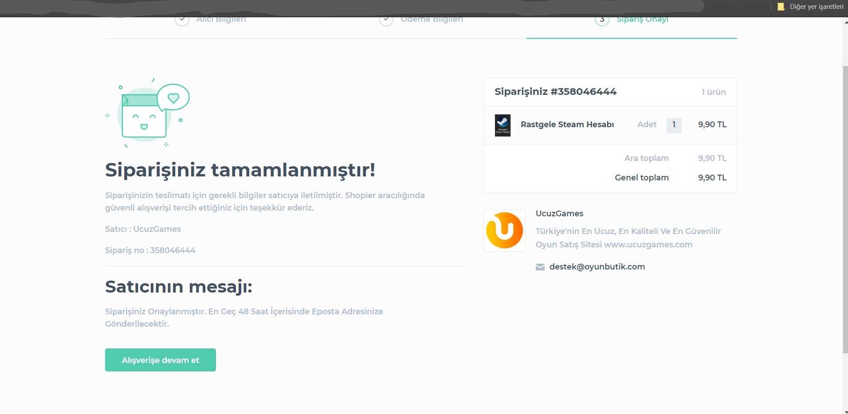The image size is (848, 414).
Task: Click the step 3 circle icon
Action: click(x=602, y=20)
